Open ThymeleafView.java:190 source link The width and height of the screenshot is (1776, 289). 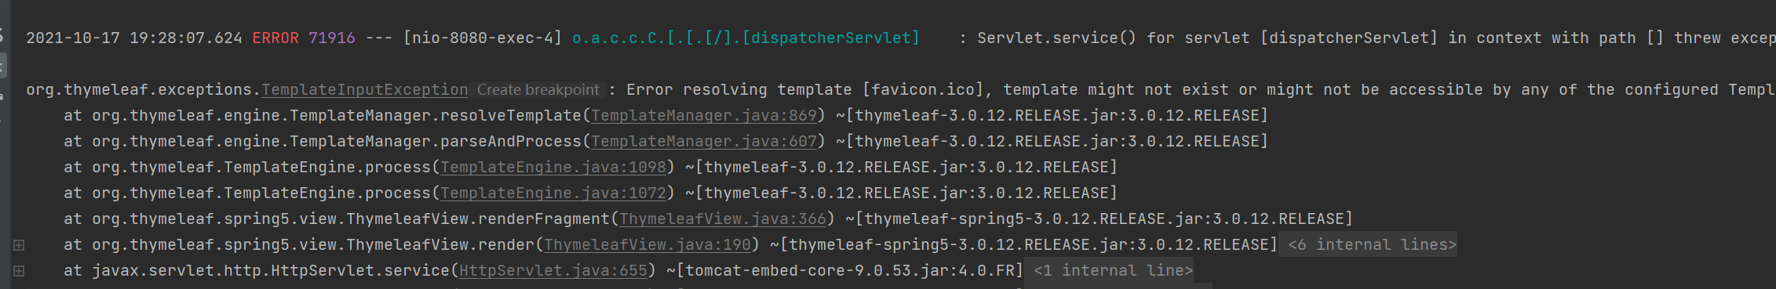coord(647,245)
